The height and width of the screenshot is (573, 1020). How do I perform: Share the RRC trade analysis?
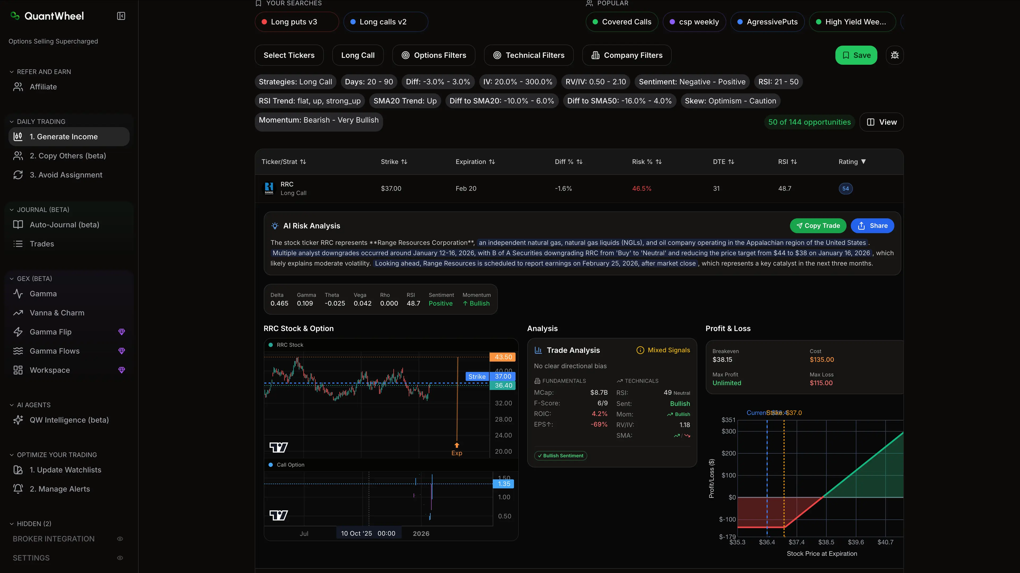coord(872,225)
